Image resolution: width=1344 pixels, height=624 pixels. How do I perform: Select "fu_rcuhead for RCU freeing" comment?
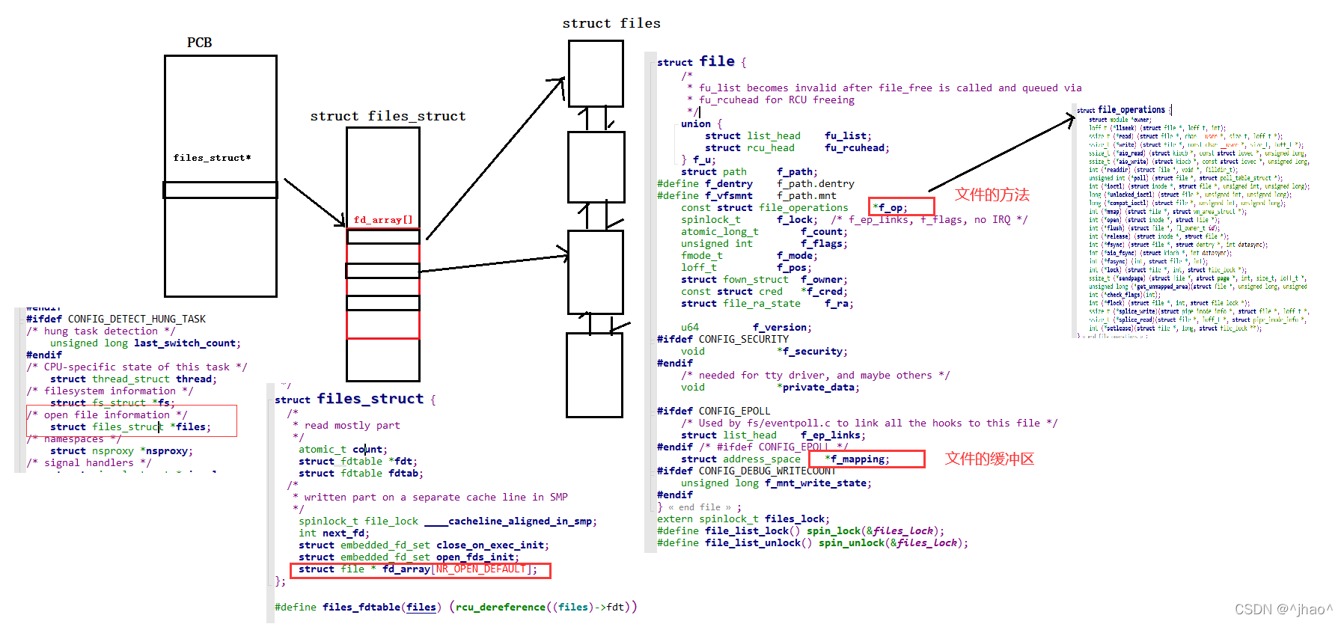point(771,100)
